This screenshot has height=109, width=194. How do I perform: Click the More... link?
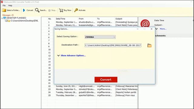pos(163,29)
